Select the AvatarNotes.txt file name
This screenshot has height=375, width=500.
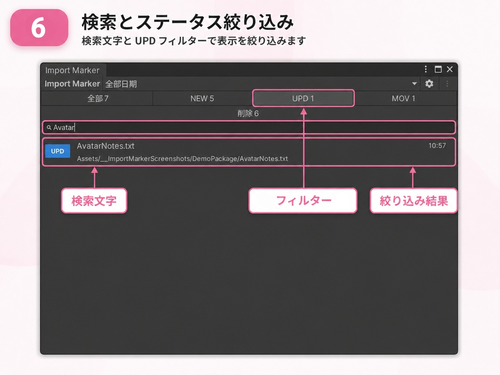pyautogui.click(x=105, y=146)
